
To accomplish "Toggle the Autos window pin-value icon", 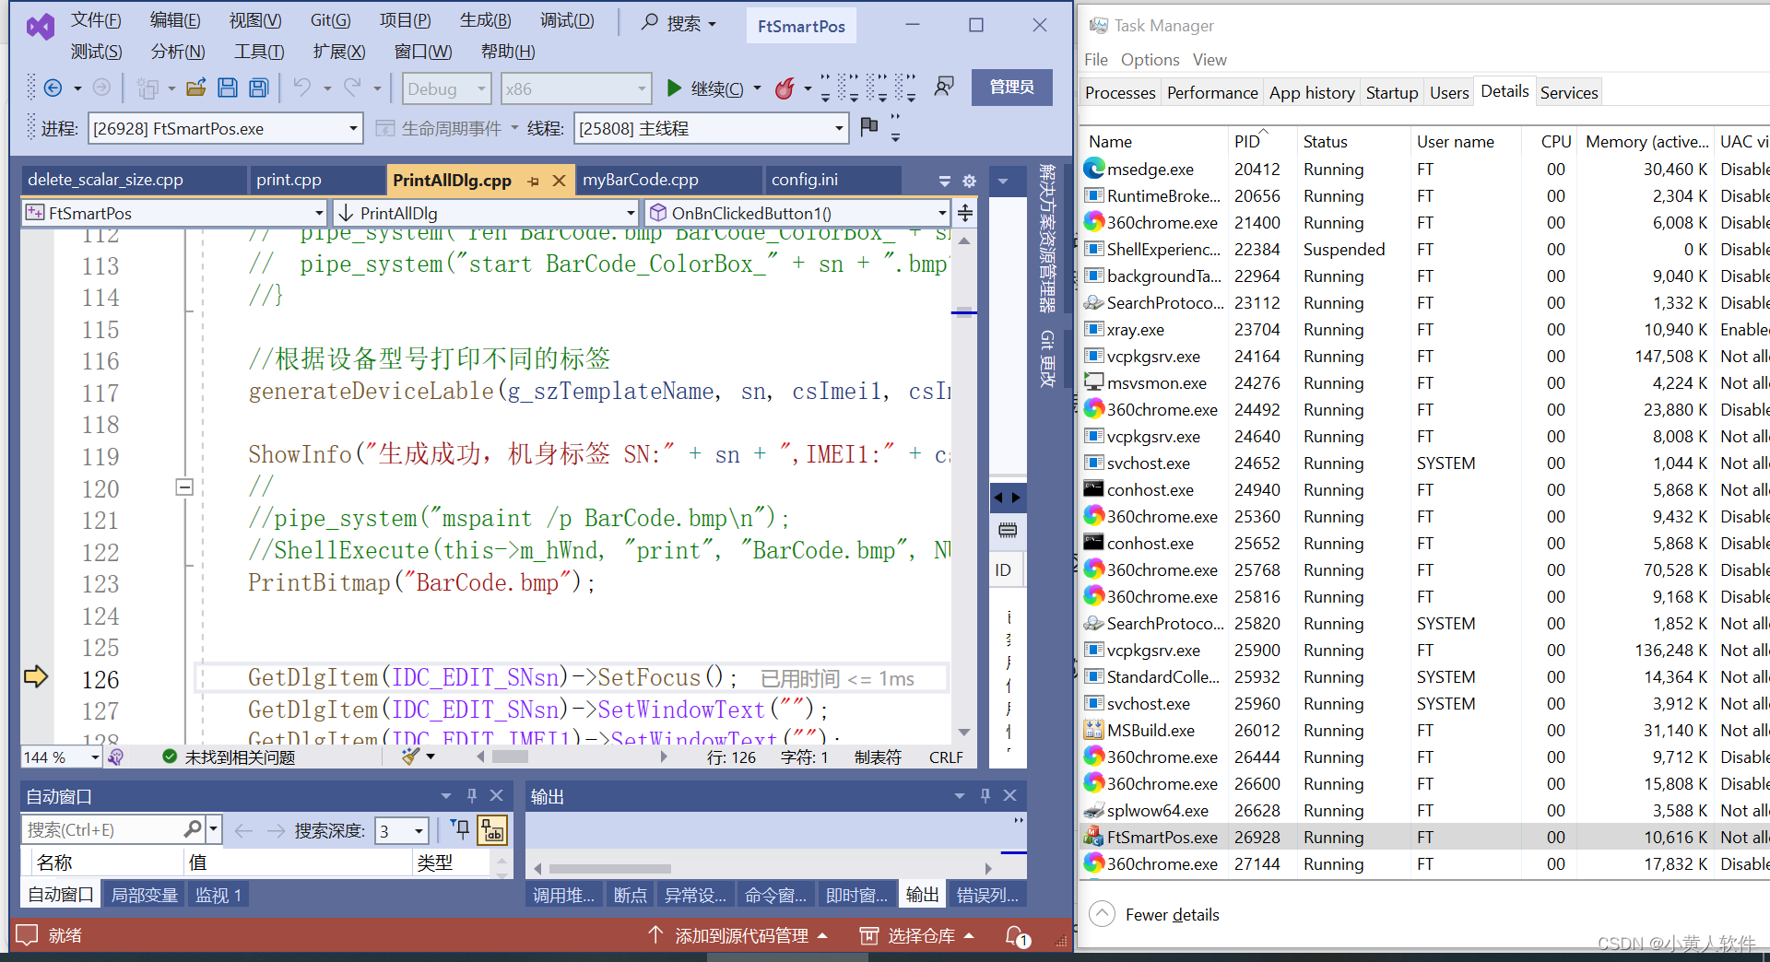I will [460, 829].
